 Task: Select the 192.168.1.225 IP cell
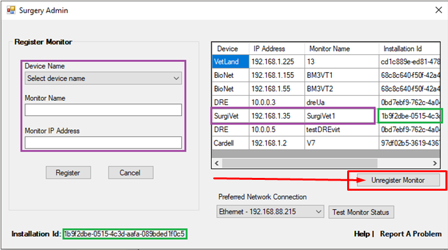[277, 62]
